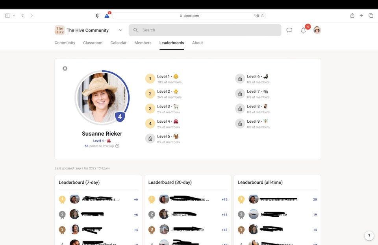Screen dimensions: 378x245
Task: Open the Safari share icon
Action: point(352,15)
